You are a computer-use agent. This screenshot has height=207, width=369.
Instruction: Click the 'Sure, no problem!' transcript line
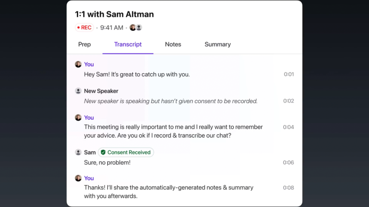coord(107,163)
